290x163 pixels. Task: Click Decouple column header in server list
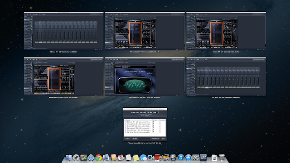tap(162, 120)
